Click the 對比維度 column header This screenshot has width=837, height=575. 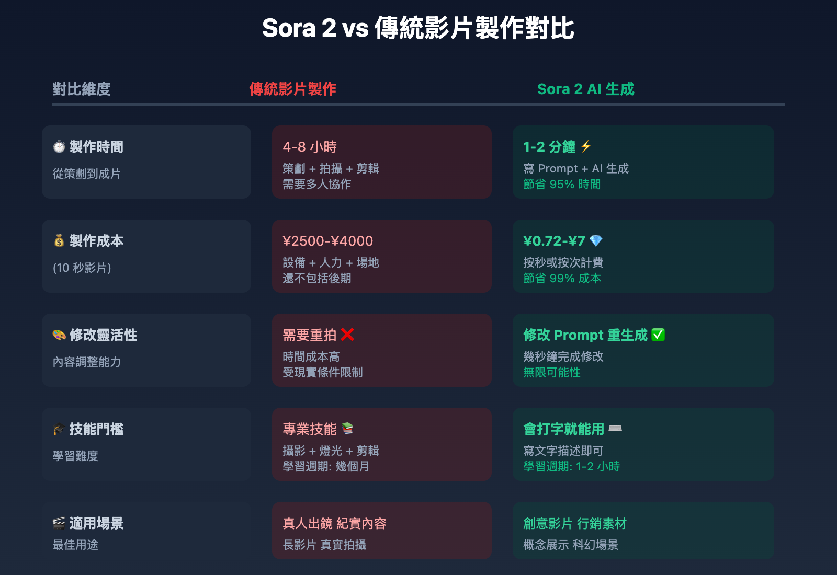click(82, 89)
